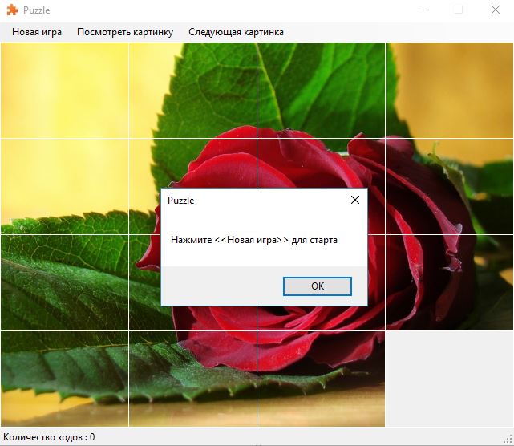The image size is (514, 446).
Task: Click the resize grip in status bar corner
Action: click(508, 440)
